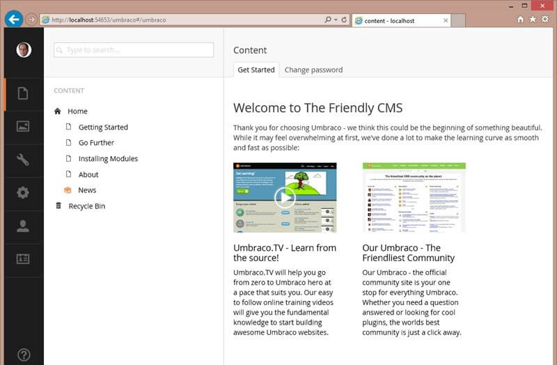Image resolution: width=557 pixels, height=365 pixels.
Task: Click the orange box icon beside News
Action: (68, 190)
